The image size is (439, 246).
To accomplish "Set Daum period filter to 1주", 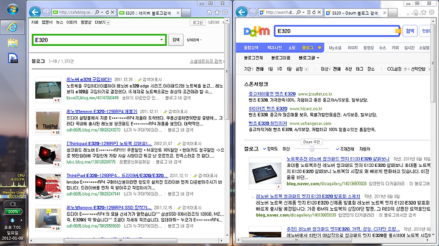I will click(279, 69).
